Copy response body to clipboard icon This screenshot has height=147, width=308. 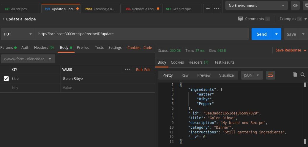point(295,75)
